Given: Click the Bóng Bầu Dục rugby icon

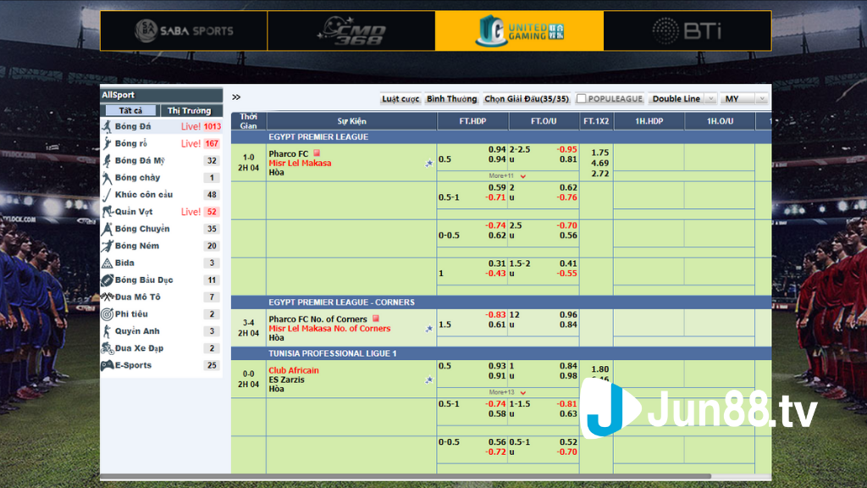Looking at the screenshot, I should pos(107,280).
